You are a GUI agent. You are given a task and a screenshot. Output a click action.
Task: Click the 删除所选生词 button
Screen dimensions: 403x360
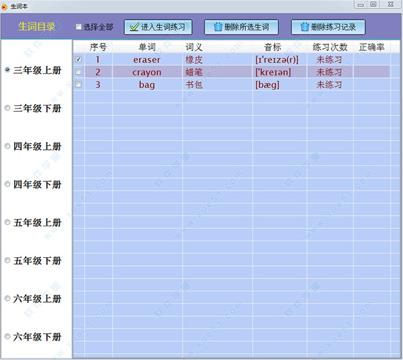[x=241, y=27]
